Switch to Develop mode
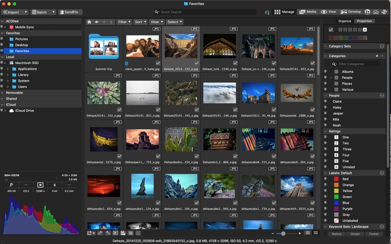Image resolution: width=391 pixels, height=244 pixels. click(x=351, y=12)
